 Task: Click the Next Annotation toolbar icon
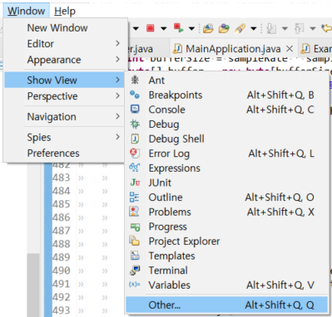tap(270, 28)
